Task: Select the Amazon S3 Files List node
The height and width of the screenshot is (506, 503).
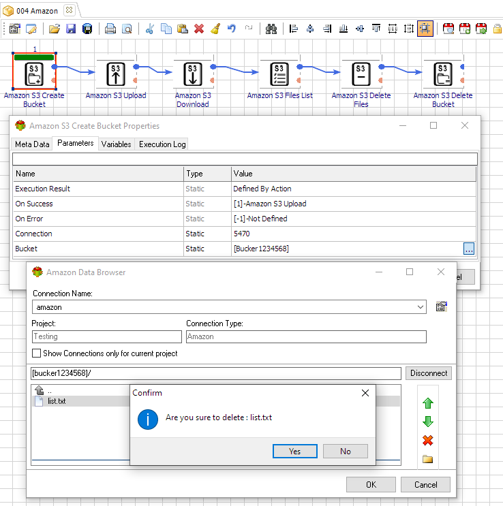Action: (x=279, y=74)
